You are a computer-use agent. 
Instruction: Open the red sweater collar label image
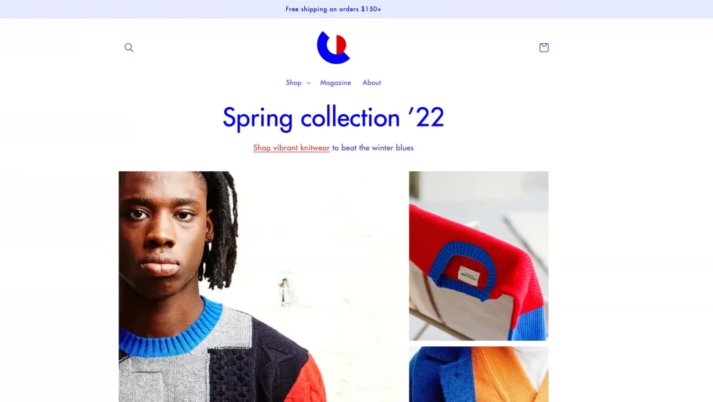tap(478, 256)
